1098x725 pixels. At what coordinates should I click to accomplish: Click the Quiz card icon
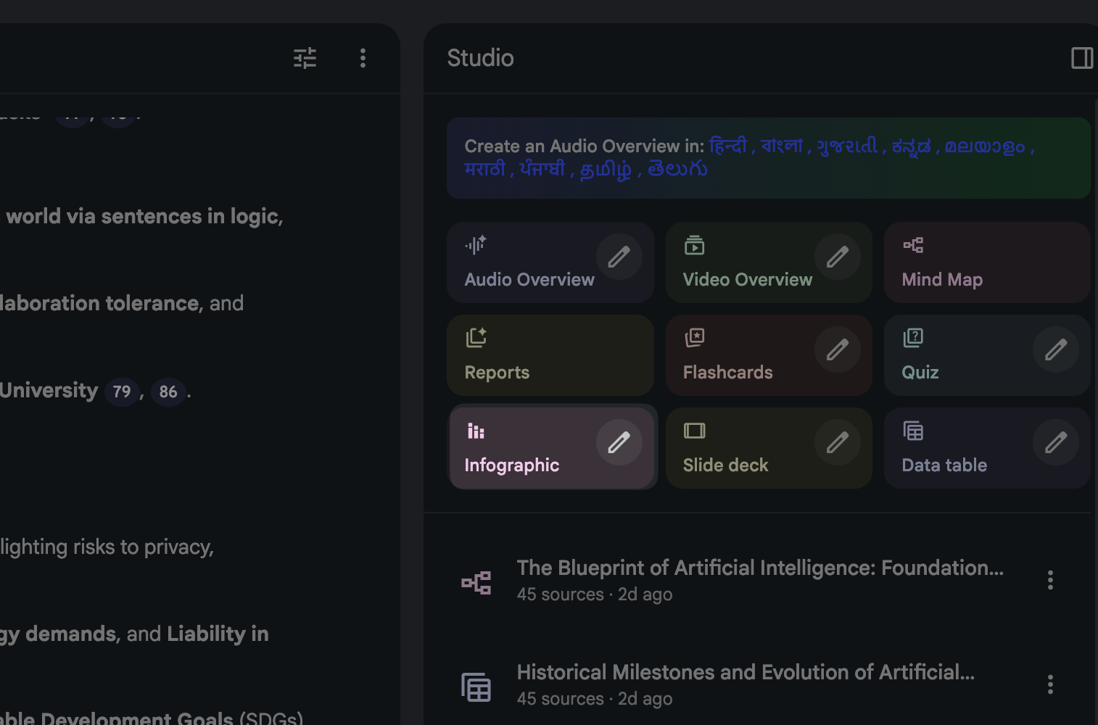point(913,337)
